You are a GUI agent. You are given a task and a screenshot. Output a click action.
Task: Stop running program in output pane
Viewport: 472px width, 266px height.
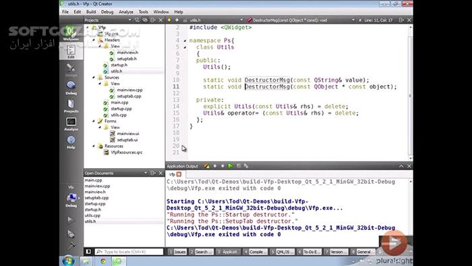click(x=239, y=166)
